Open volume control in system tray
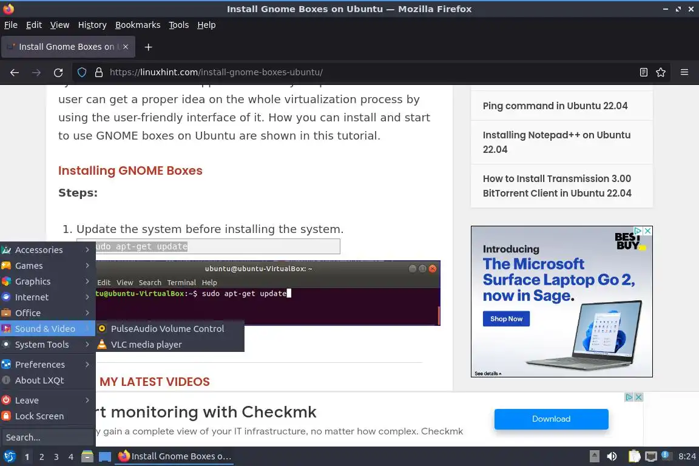699x466 pixels. [x=612, y=456]
